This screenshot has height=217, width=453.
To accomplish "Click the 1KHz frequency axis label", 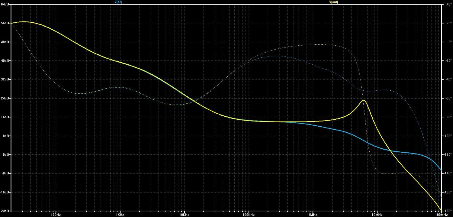I will [120, 214].
